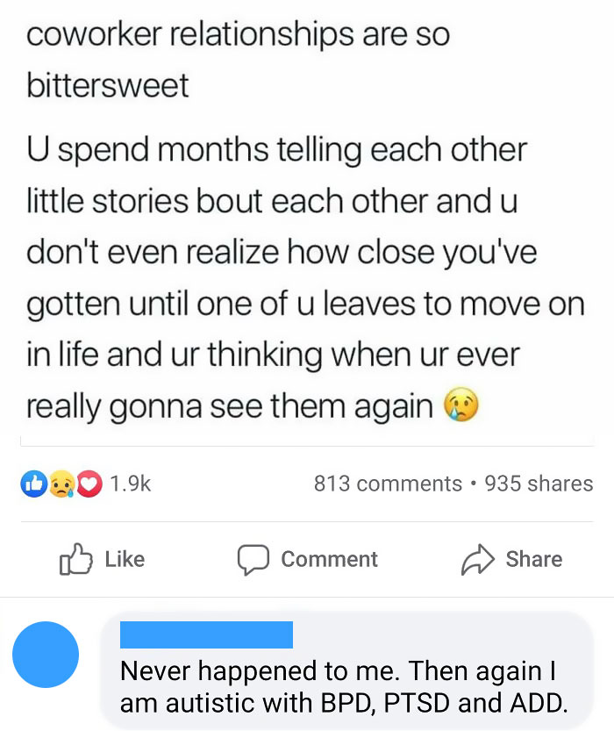Open the 1.9k reactions count

click(131, 484)
